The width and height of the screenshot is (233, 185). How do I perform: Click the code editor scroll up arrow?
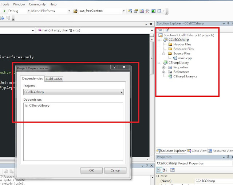(152, 39)
